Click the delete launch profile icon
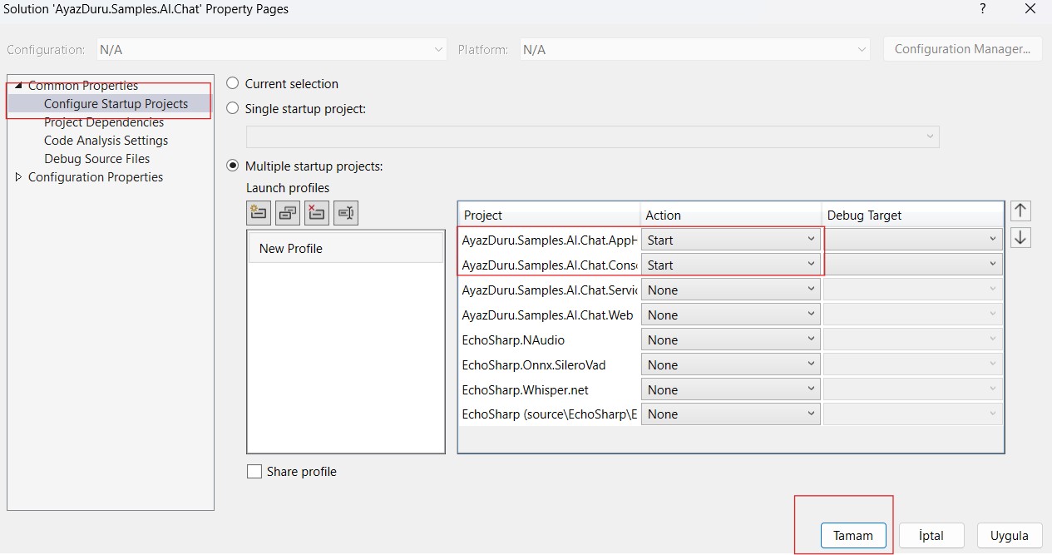Viewport: 1052px width, 555px height. pyautogui.click(x=317, y=213)
